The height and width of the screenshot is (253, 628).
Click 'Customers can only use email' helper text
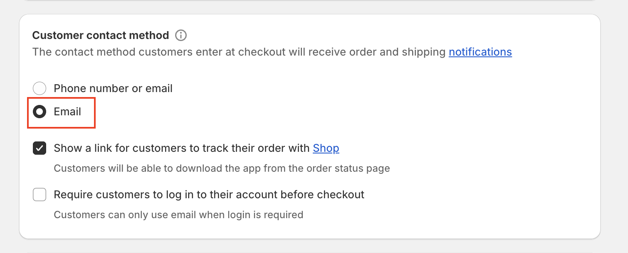178,215
